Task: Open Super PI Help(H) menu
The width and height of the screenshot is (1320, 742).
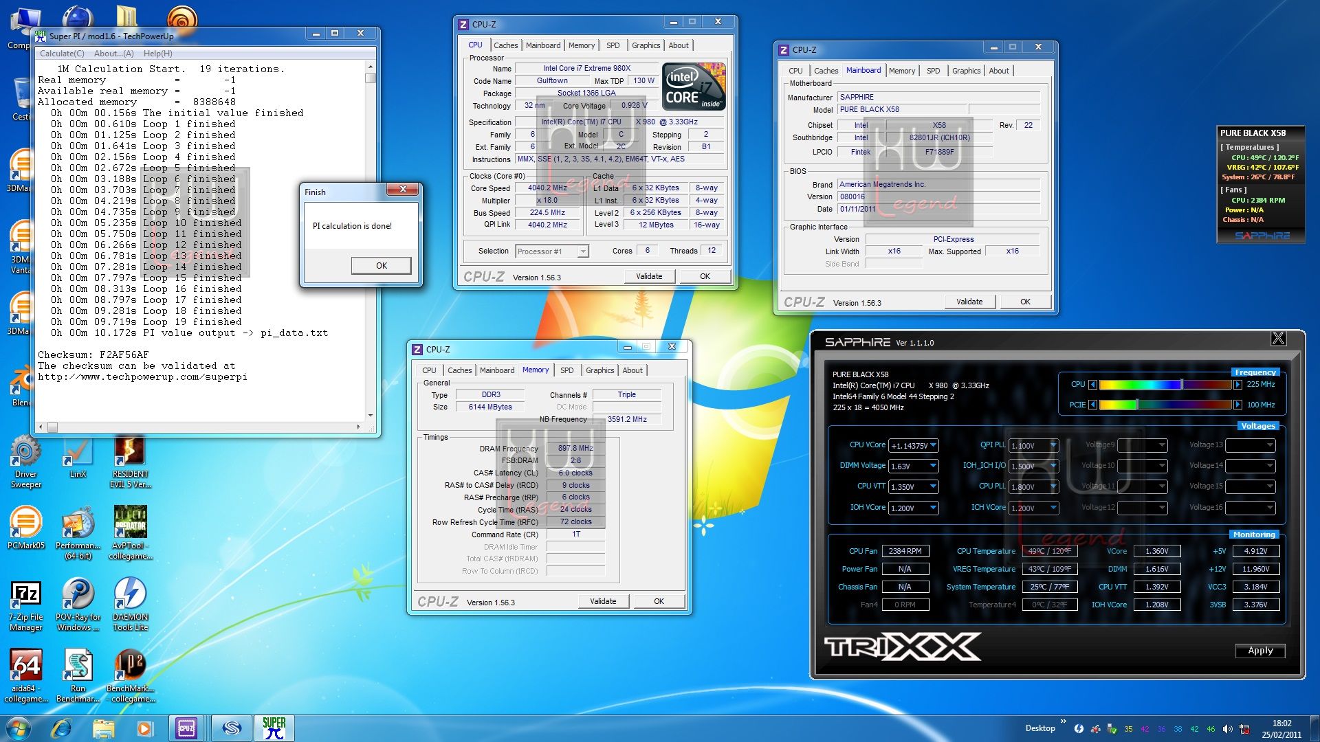Action: [x=157, y=54]
